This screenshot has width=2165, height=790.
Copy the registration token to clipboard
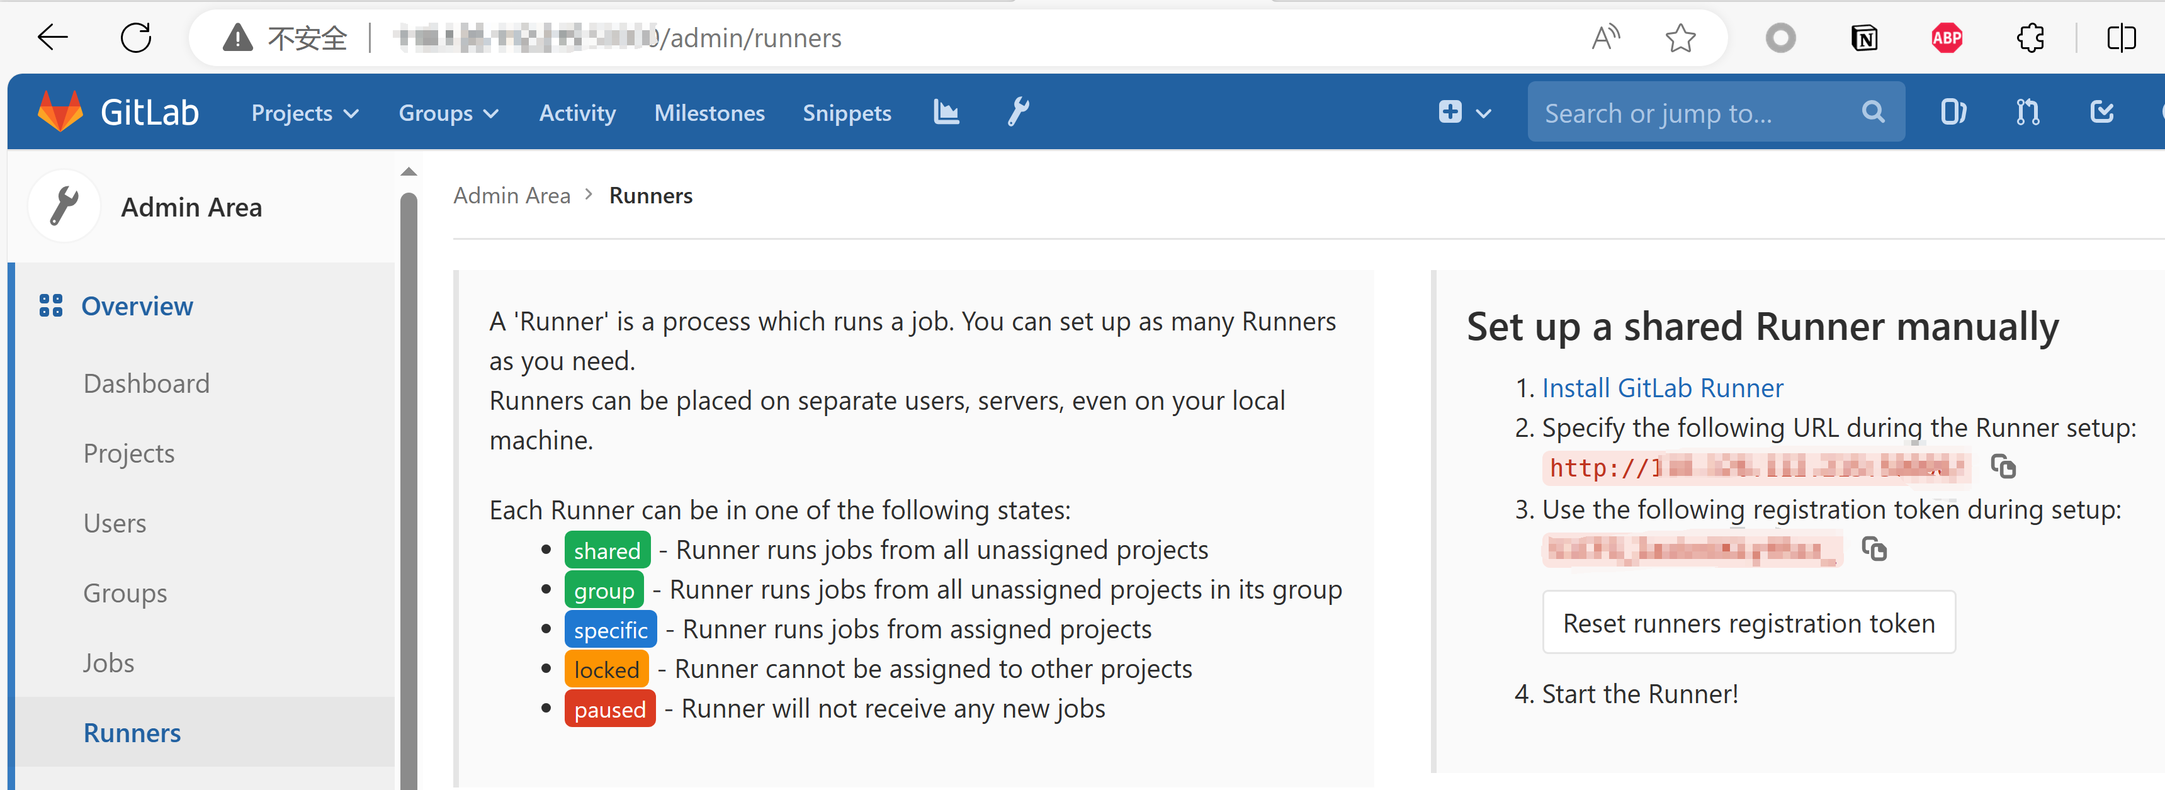coord(1874,549)
